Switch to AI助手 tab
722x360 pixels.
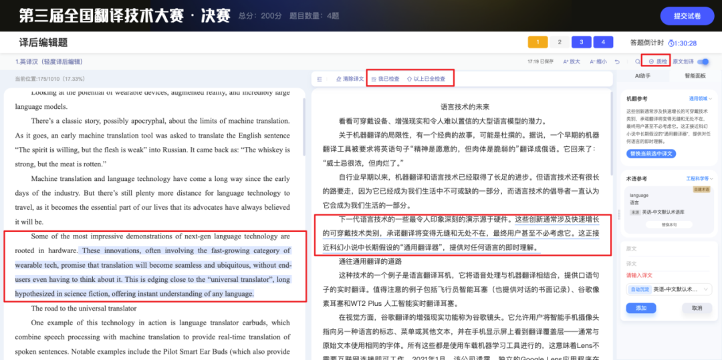(x=642, y=75)
